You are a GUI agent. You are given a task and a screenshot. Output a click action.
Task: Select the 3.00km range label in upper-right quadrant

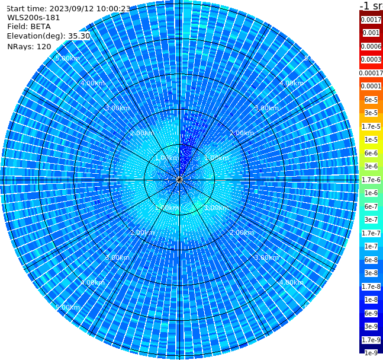click(266, 108)
